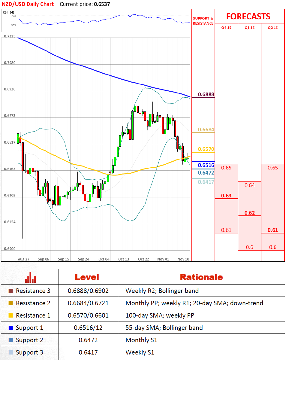Screen dimensions: 289x411
Task: Click the SUPPORT & RESISTANCE header
Action: point(203,21)
